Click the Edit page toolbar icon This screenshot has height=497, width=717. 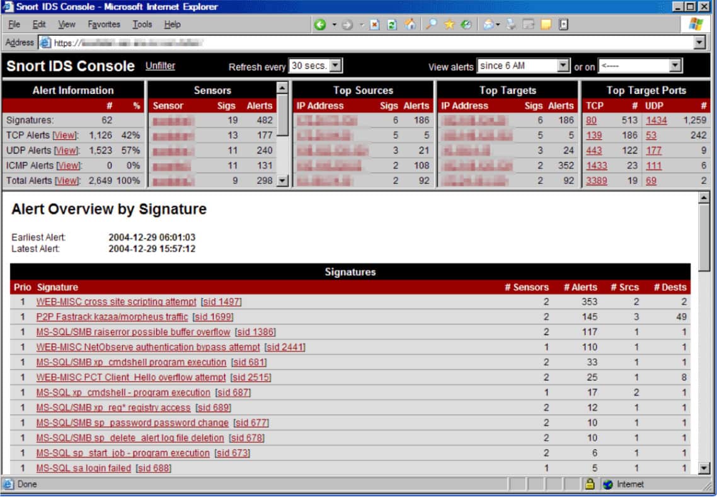[528, 24]
